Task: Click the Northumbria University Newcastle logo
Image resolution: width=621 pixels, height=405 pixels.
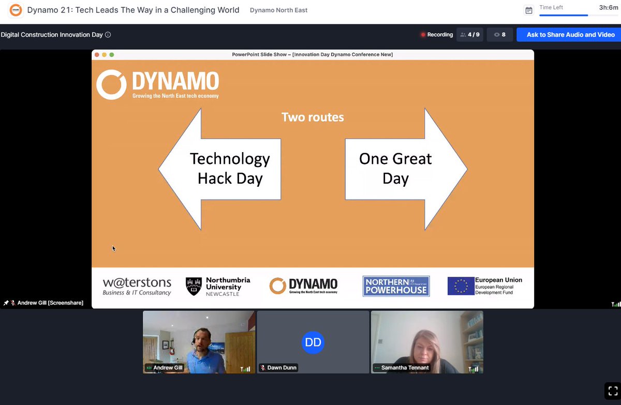Action: pyautogui.click(x=218, y=286)
